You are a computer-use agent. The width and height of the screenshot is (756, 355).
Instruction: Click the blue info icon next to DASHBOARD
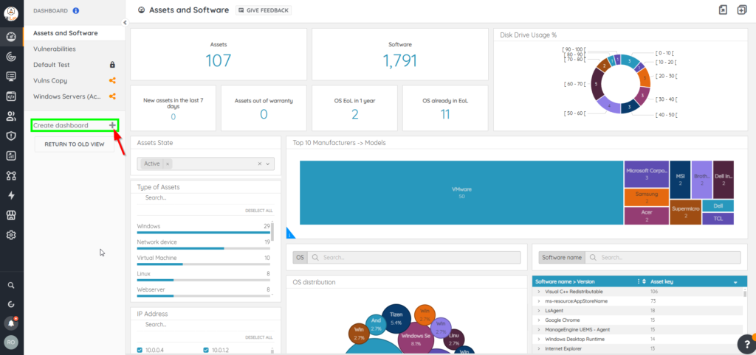(76, 10)
